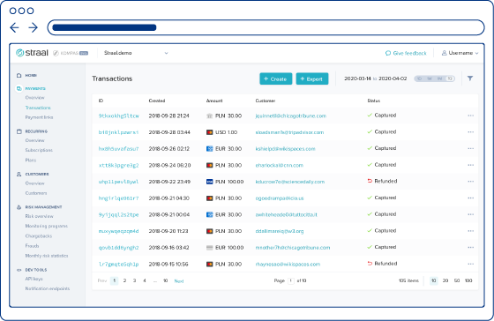Click the browser forward arrow

click(34, 27)
